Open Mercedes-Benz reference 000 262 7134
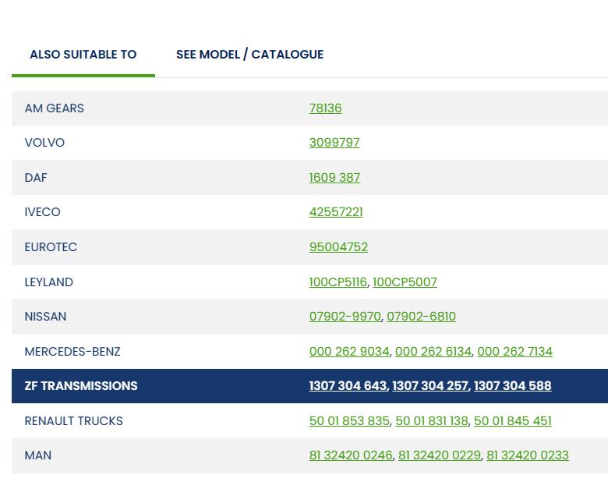The height and width of the screenshot is (482, 608). tap(514, 352)
